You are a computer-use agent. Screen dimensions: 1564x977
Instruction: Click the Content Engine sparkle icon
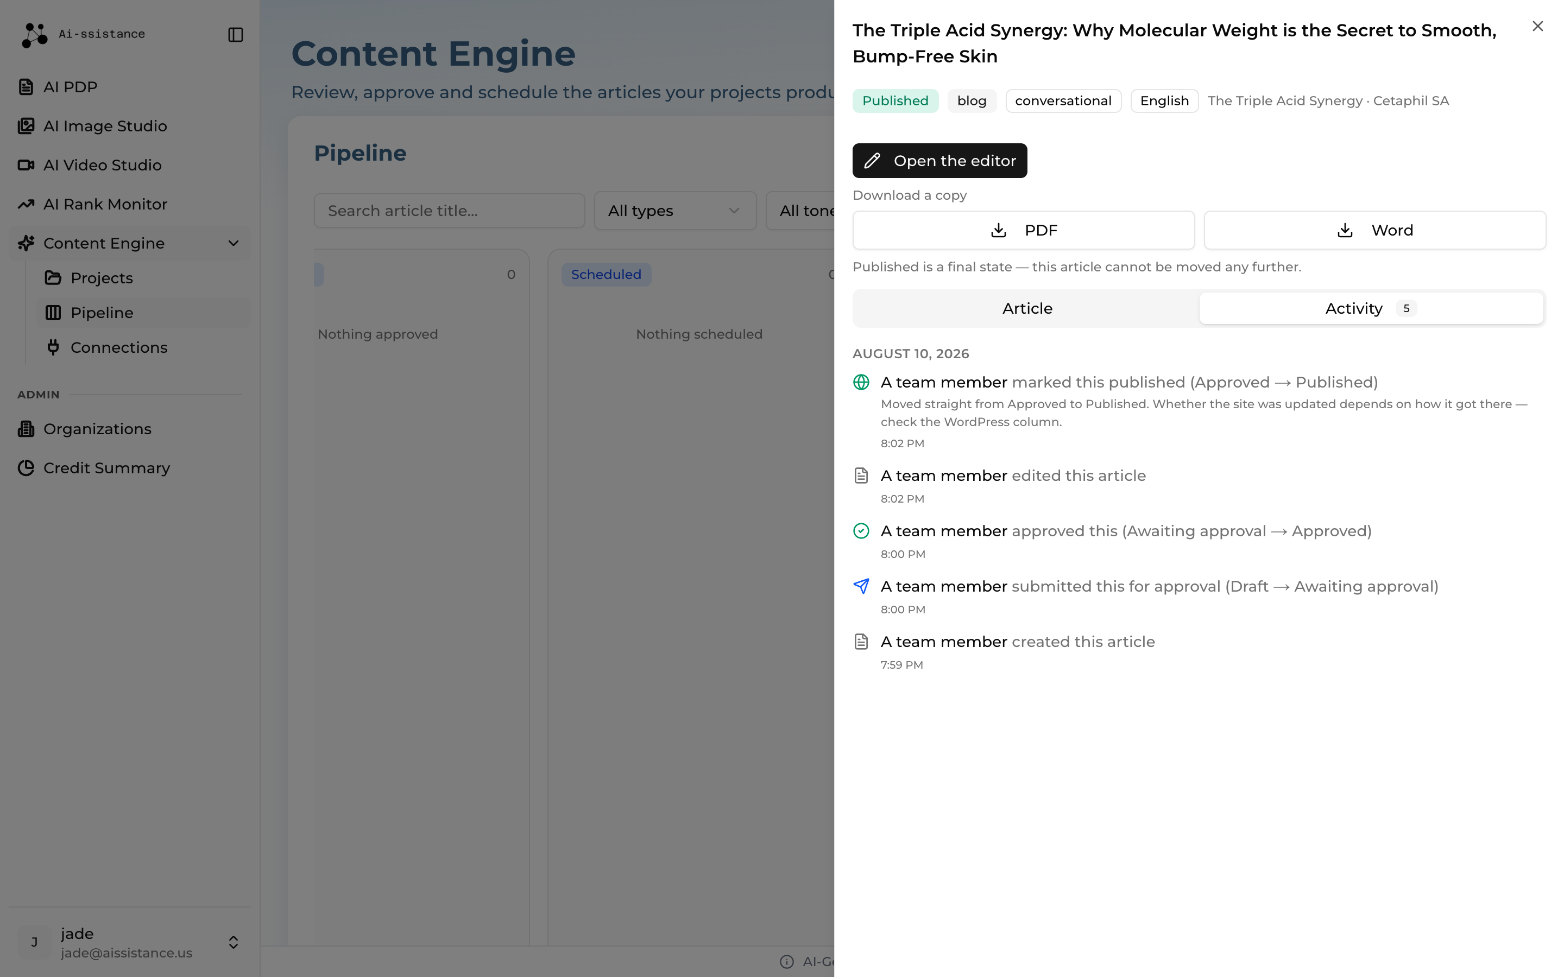[x=26, y=243]
